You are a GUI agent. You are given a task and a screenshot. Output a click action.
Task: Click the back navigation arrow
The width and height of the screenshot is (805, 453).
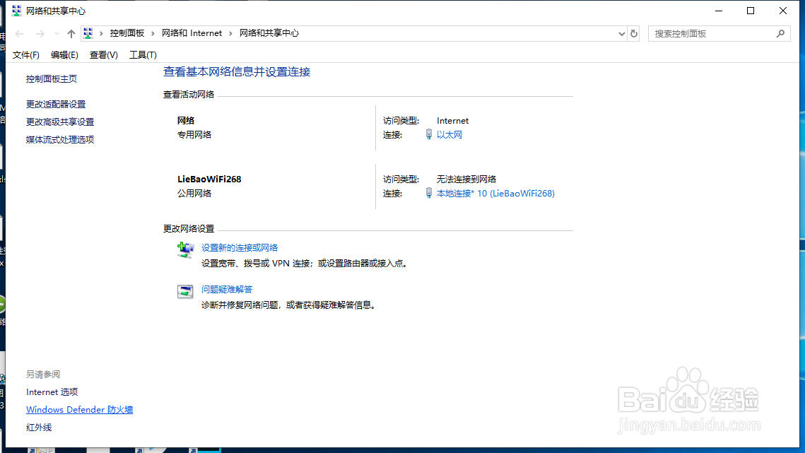19,33
